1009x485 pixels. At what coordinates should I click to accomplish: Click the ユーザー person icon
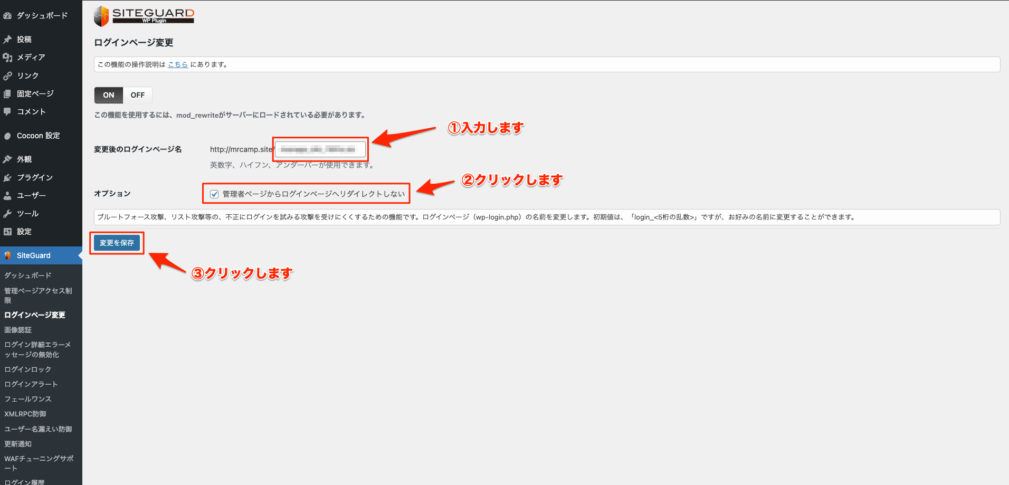[x=7, y=195]
